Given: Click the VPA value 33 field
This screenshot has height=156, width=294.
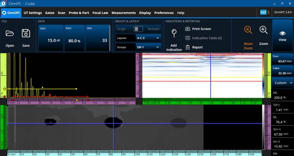Looking at the screenshot, I should click(97, 38).
